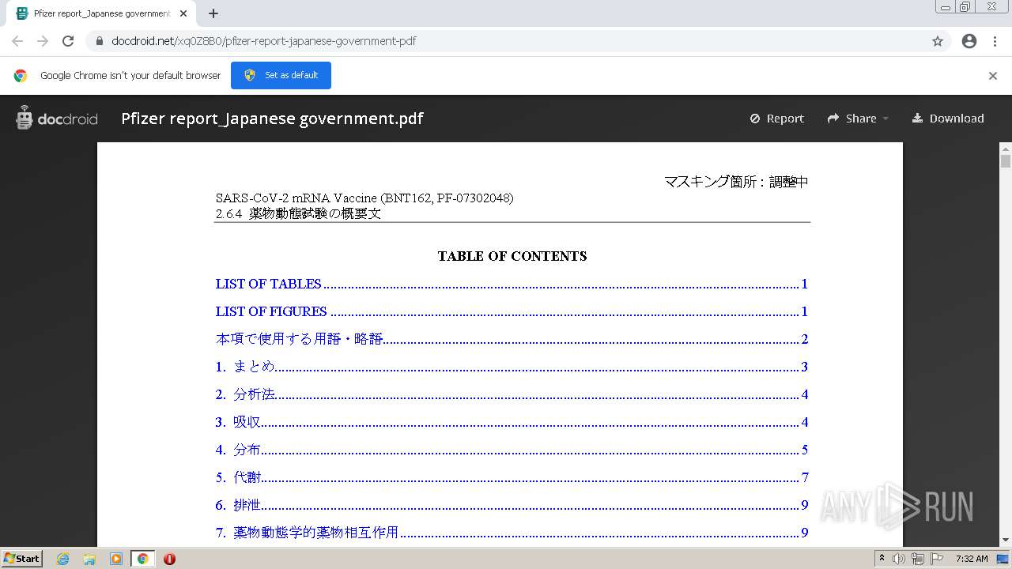This screenshot has height=569, width=1012.
Task: Click the address bar URL
Action: 264,41
